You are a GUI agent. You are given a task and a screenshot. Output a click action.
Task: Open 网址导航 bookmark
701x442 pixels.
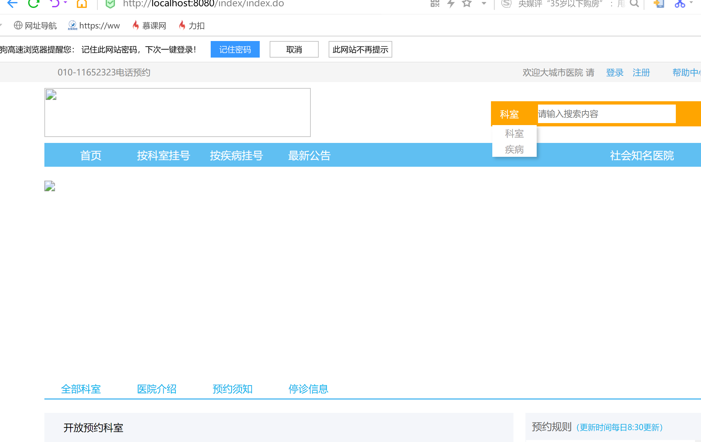(x=35, y=25)
